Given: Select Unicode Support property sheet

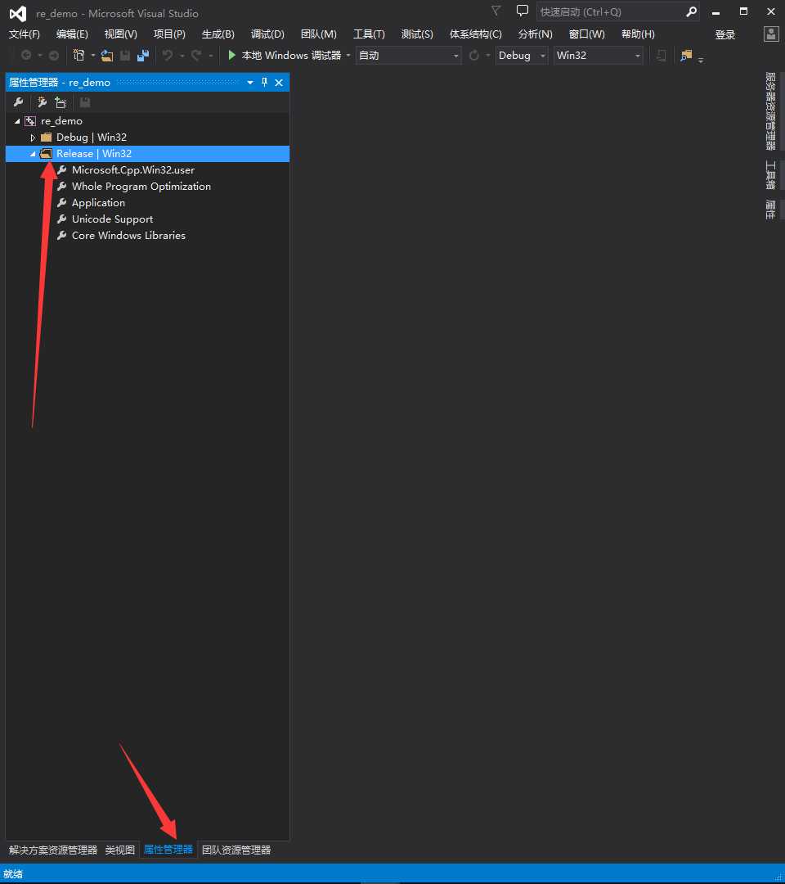Looking at the screenshot, I should click(112, 219).
